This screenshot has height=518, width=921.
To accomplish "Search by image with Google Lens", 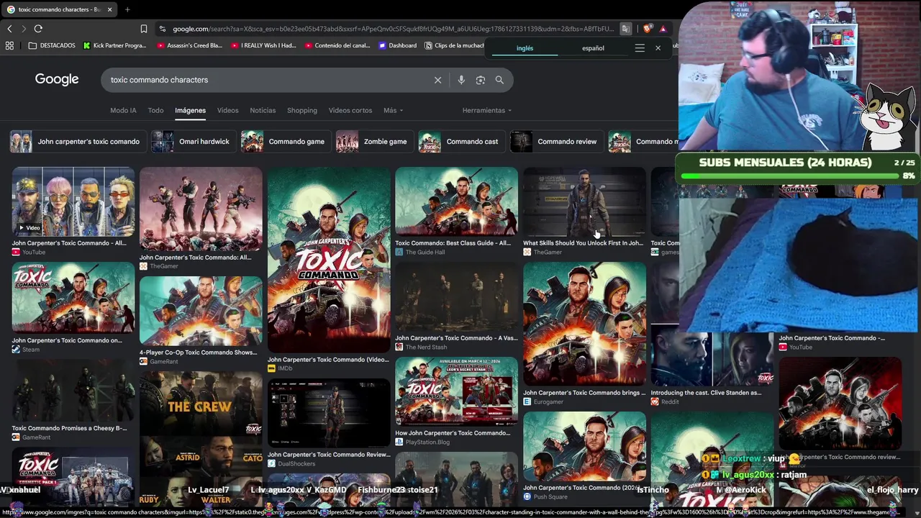I will (481, 80).
